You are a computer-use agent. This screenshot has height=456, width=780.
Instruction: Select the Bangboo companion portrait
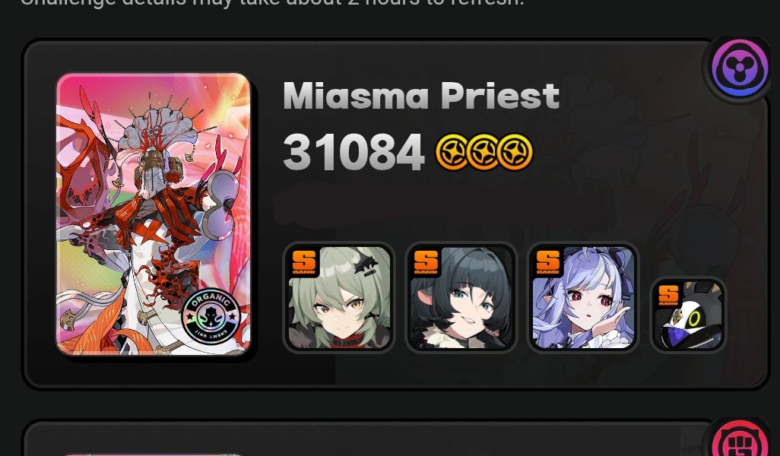(688, 315)
